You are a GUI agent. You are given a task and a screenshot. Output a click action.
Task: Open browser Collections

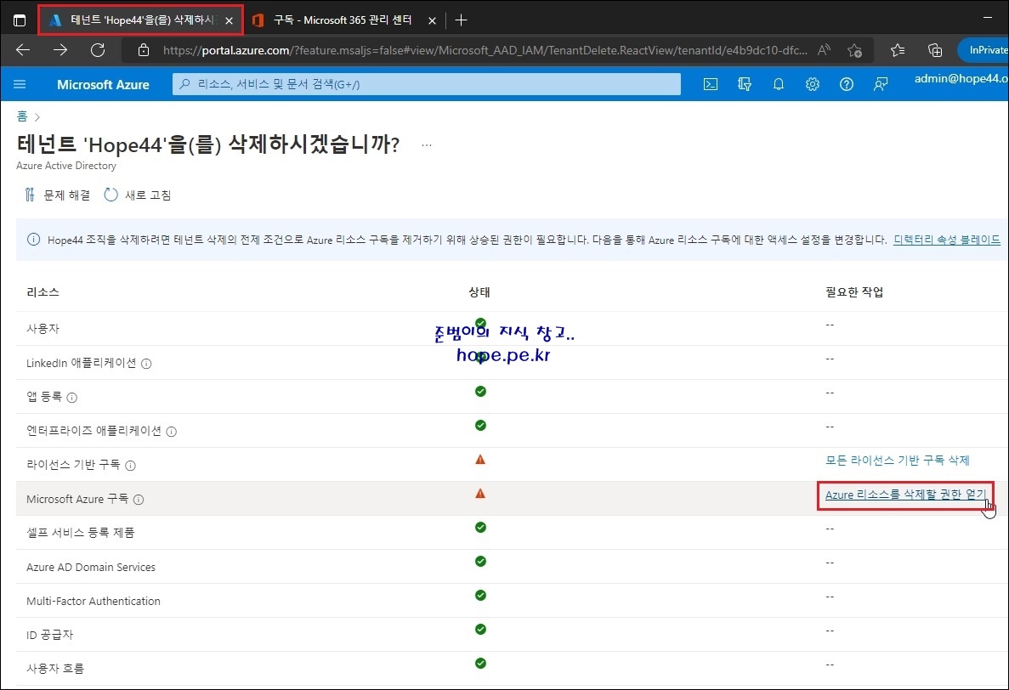point(934,50)
